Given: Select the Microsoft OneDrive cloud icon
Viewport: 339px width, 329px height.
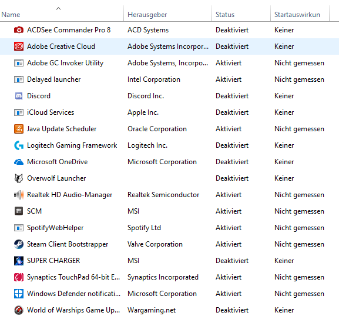Looking at the screenshot, I should [x=19, y=162].
